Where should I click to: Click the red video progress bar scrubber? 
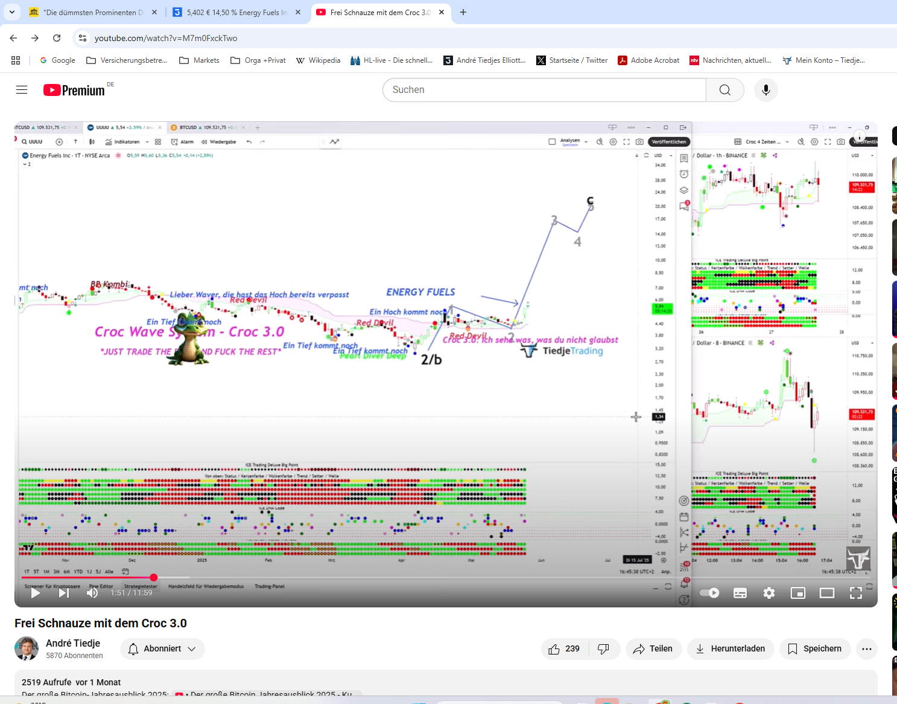coord(154,578)
